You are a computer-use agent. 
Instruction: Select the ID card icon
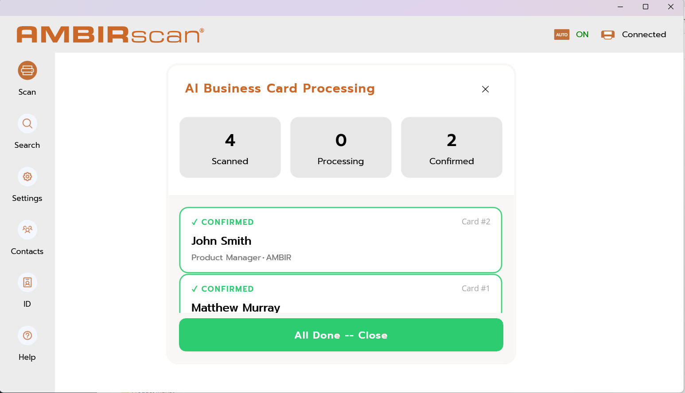tap(27, 282)
